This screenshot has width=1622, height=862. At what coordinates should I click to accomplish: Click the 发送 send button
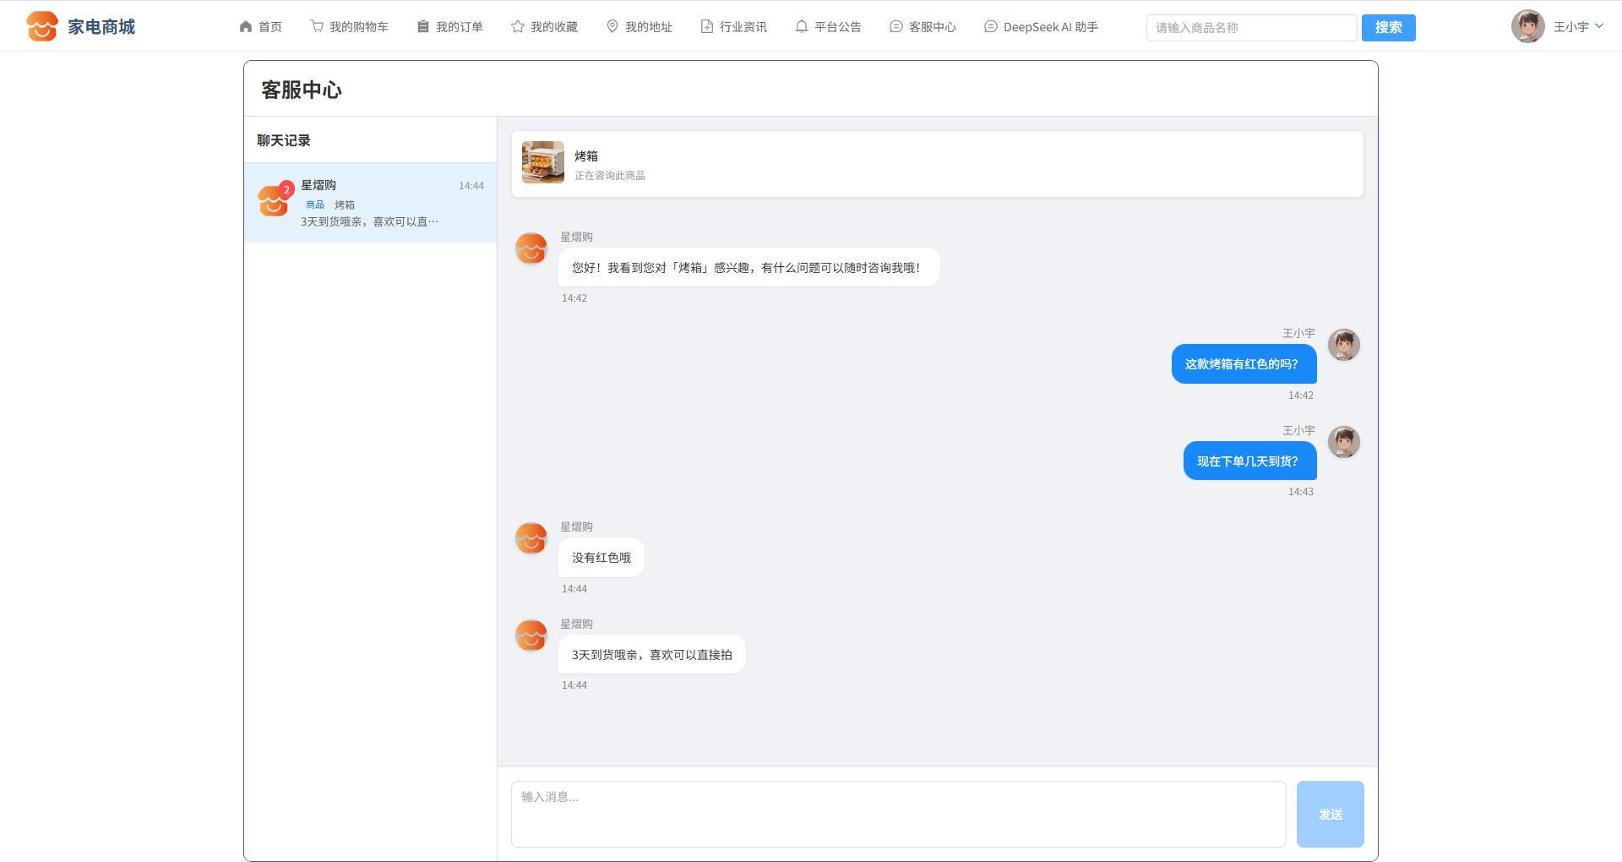click(x=1330, y=814)
